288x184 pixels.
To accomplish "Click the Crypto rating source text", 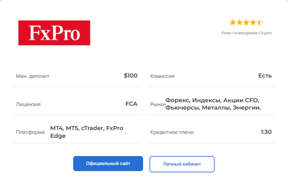I will [x=265, y=33].
